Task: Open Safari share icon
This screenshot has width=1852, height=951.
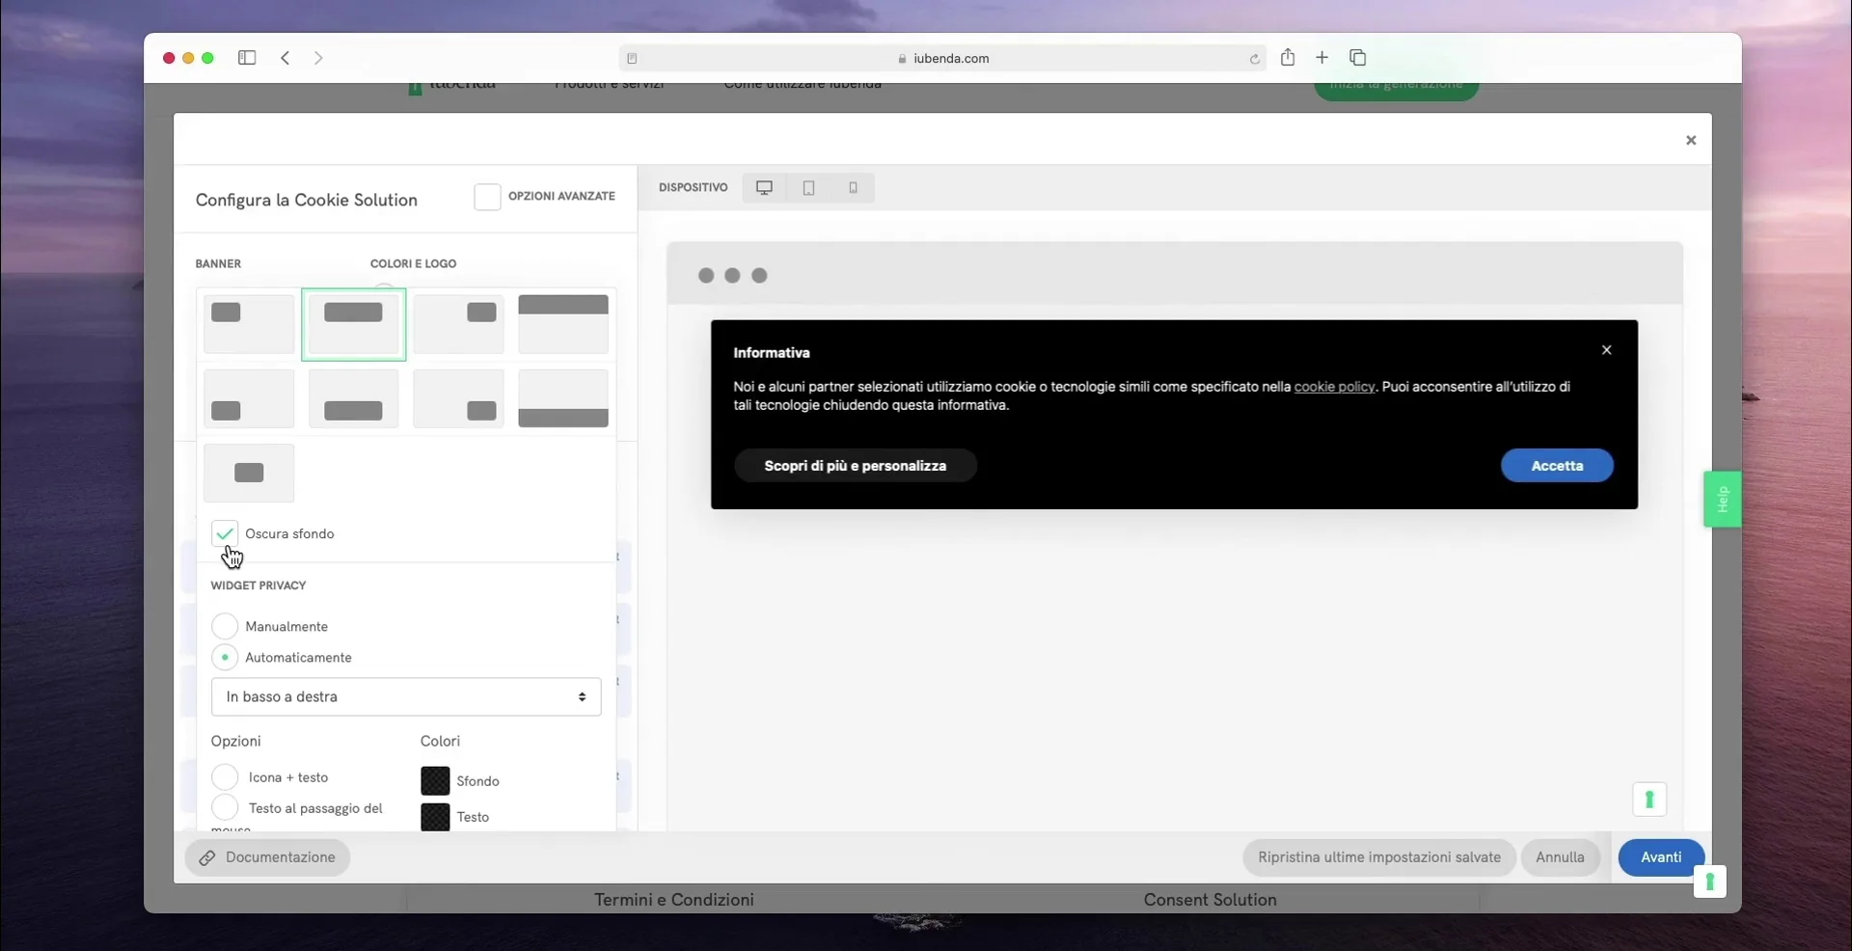Action: 1288,58
